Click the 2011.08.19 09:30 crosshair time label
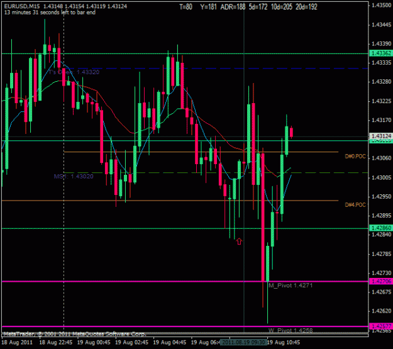 243,342
